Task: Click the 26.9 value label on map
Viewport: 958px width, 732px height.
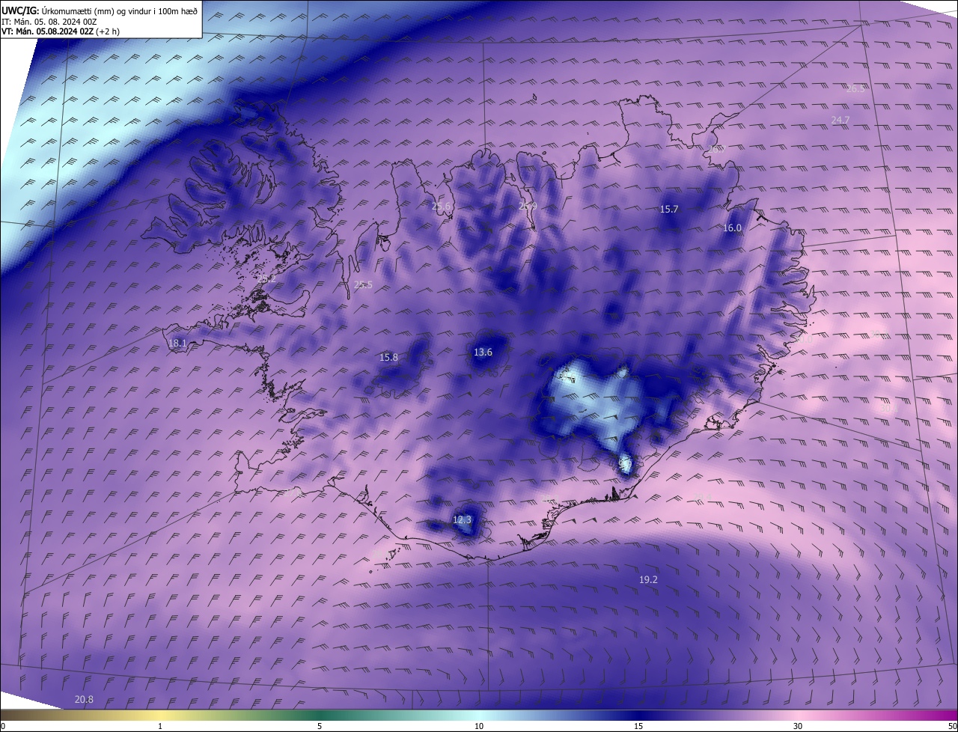Action: [528, 207]
